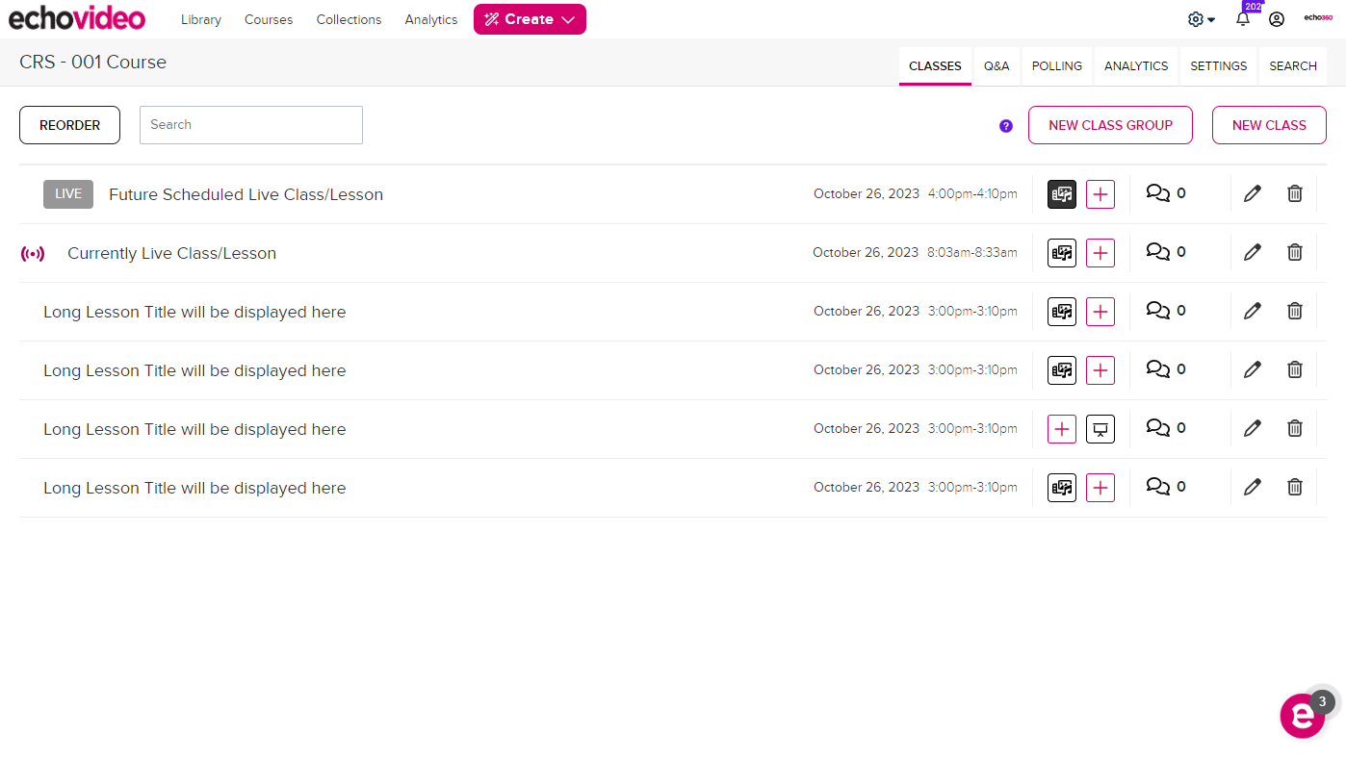Switch to the Q&A tab

(x=997, y=66)
